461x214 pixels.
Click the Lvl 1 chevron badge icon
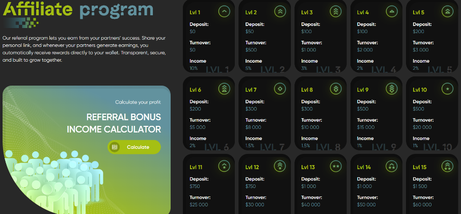click(x=224, y=11)
